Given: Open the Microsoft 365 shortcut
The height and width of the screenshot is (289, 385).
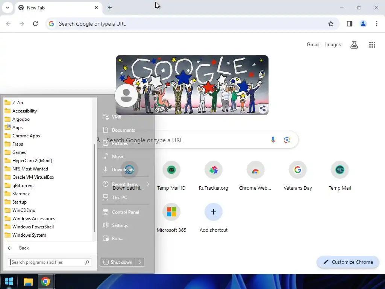Looking at the screenshot, I should [x=171, y=218].
